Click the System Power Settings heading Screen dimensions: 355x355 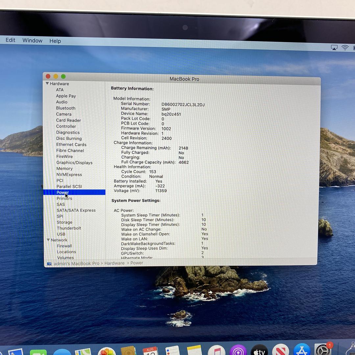pos(136,201)
